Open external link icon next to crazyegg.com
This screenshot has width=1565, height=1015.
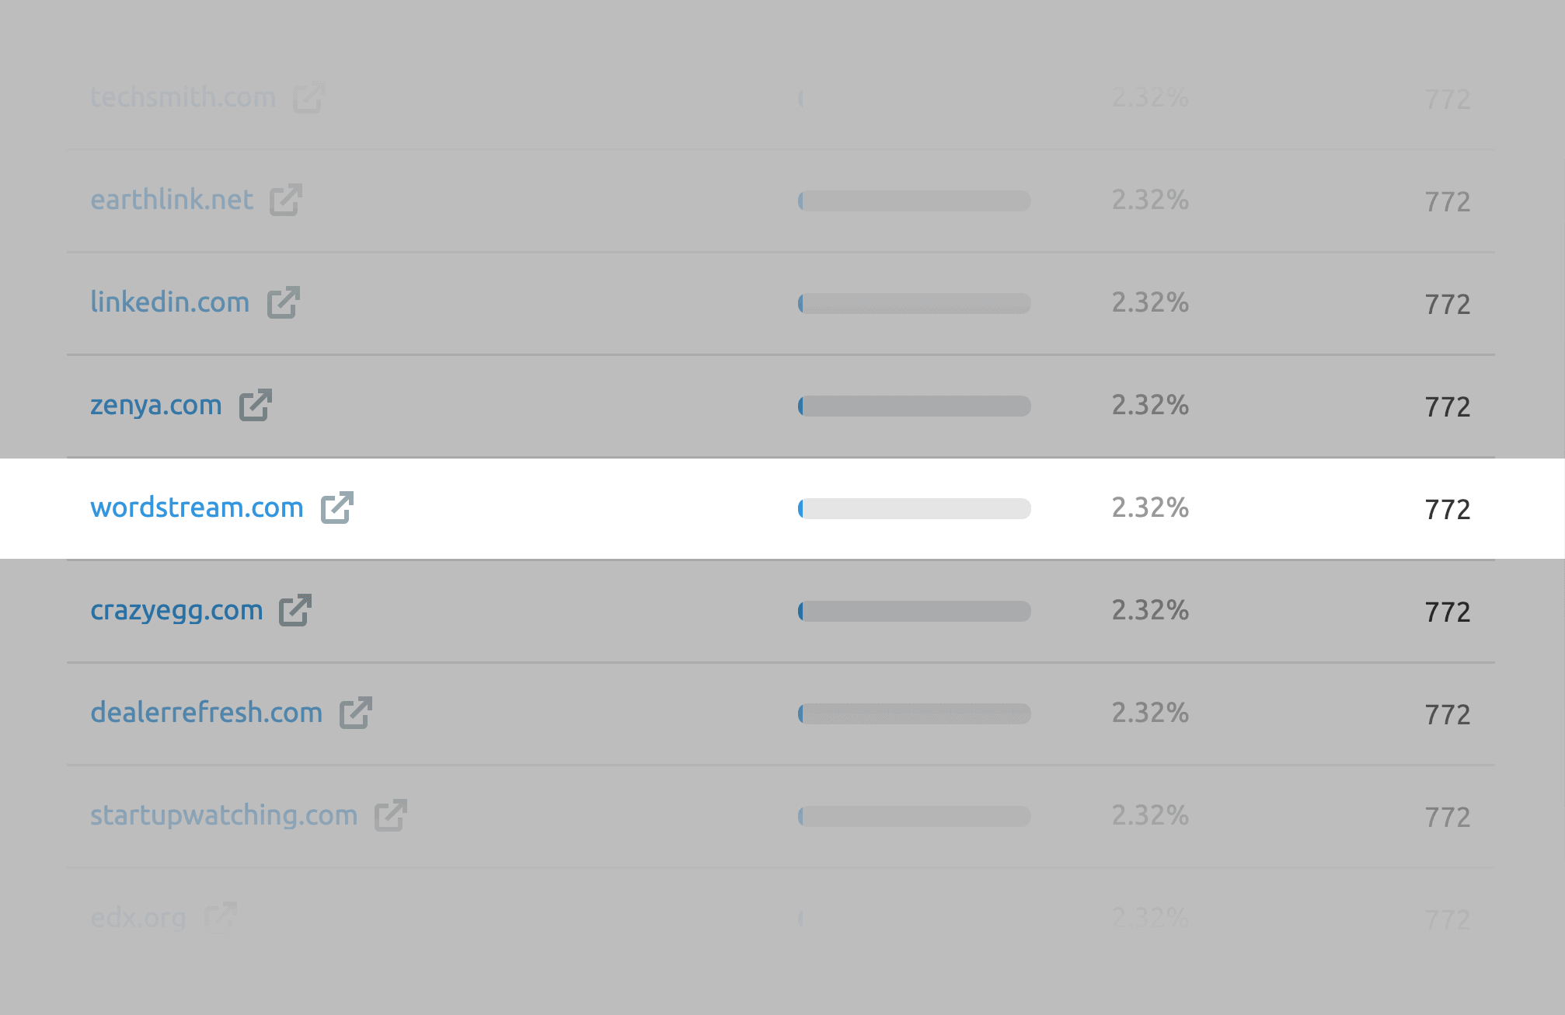tap(295, 610)
